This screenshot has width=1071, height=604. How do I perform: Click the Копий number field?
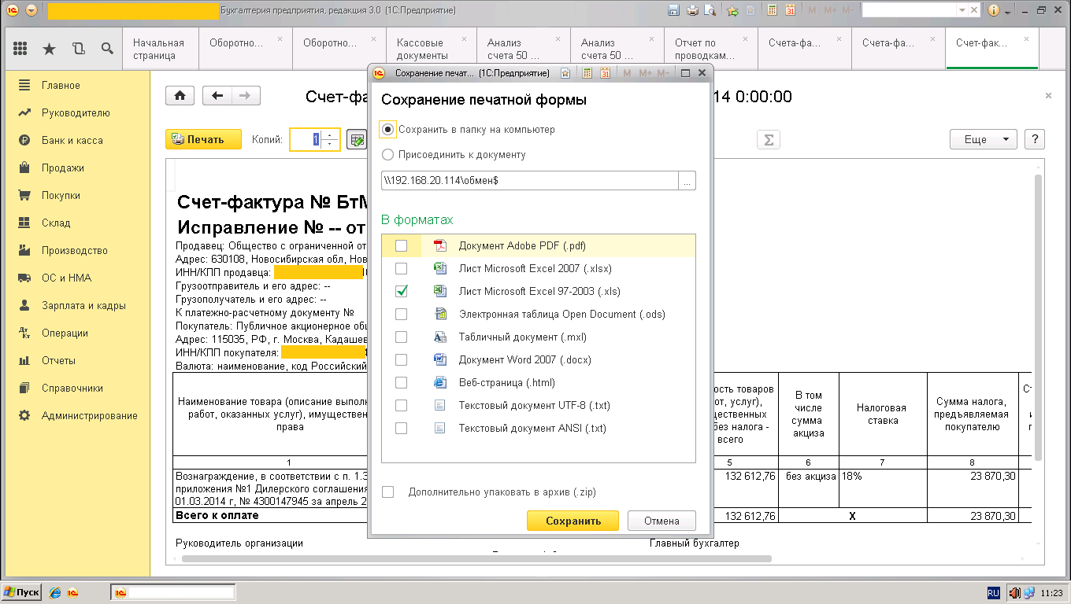click(x=307, y=139)
